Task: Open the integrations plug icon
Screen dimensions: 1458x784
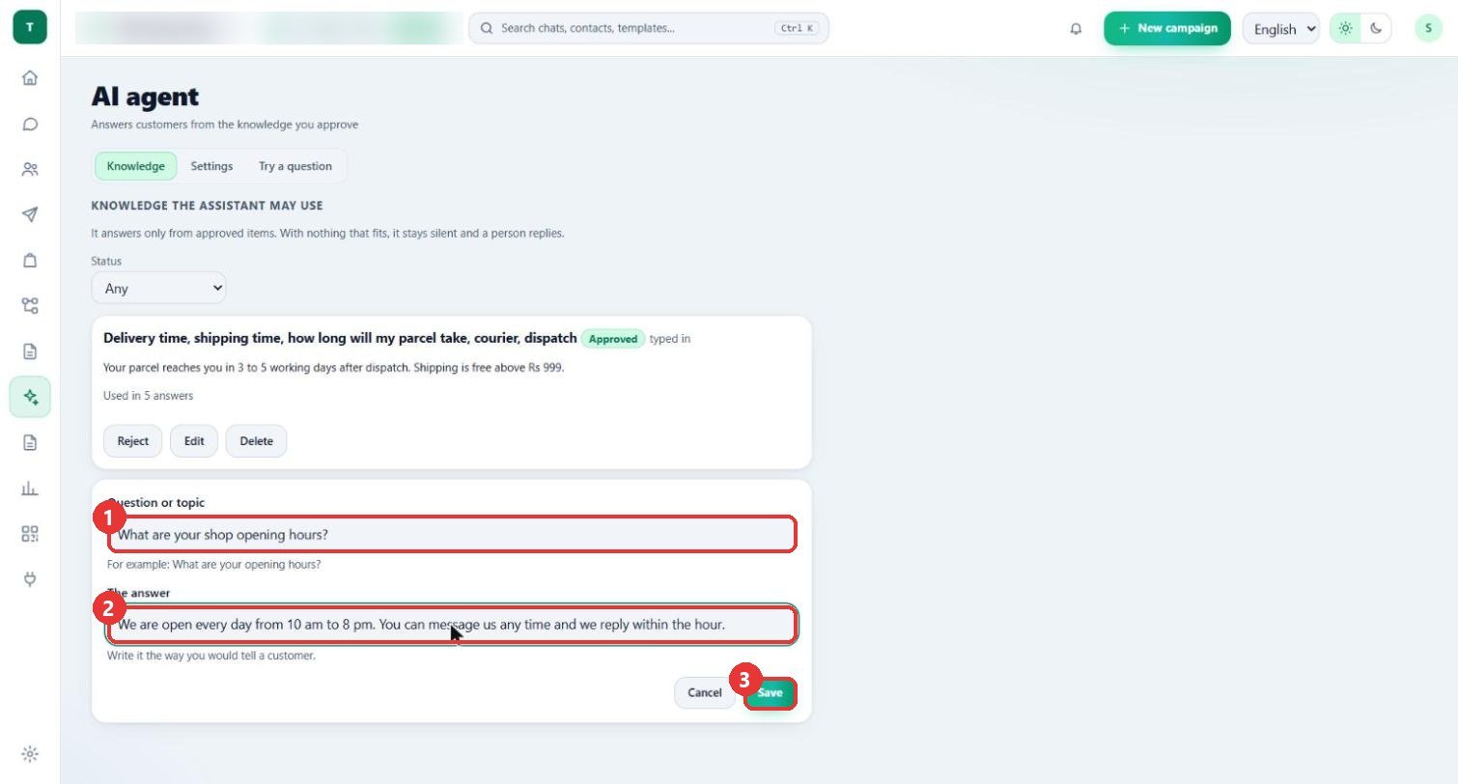Action: tap(30, 579)
